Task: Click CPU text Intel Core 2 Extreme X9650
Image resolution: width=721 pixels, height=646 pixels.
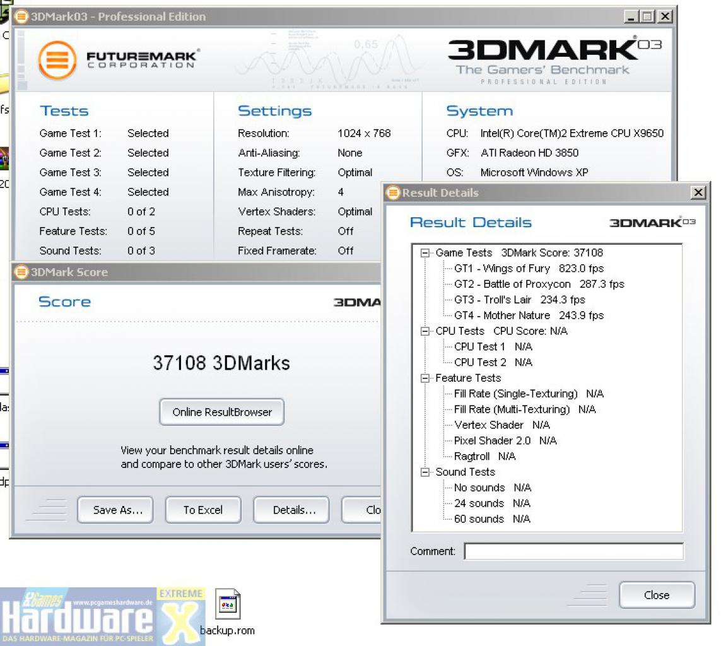Action: click(572, 133)
